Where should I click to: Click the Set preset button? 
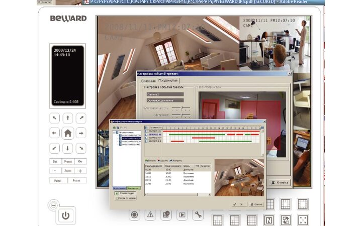point(55,161)
